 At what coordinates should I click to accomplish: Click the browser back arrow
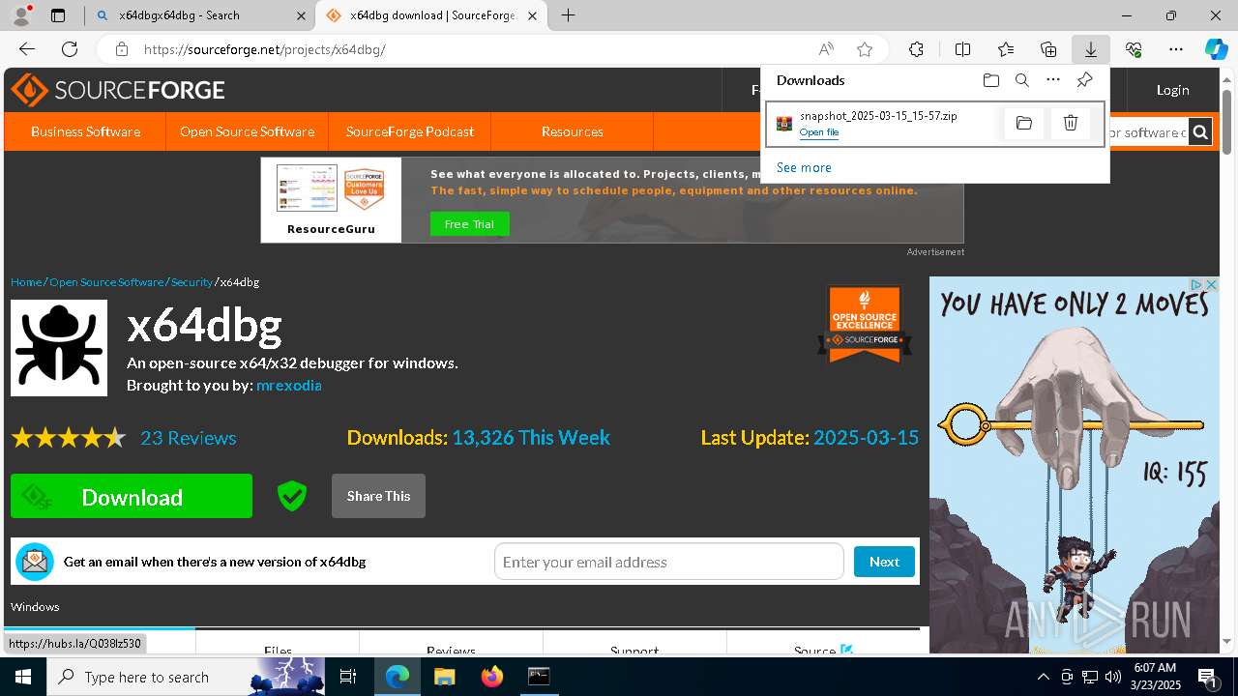(27, 49)
